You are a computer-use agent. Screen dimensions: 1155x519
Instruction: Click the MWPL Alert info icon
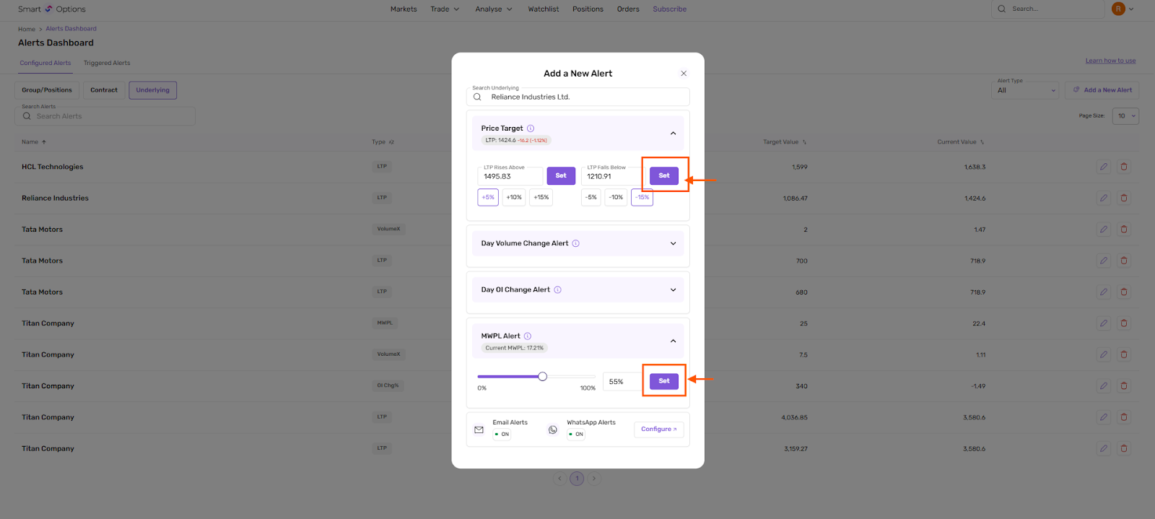pos(528,336)
